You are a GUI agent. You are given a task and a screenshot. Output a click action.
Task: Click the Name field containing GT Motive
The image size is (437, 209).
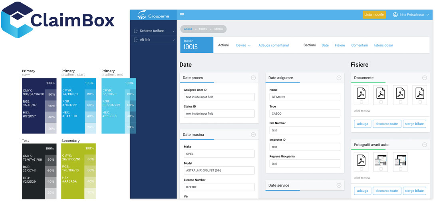tap(305, 97)
